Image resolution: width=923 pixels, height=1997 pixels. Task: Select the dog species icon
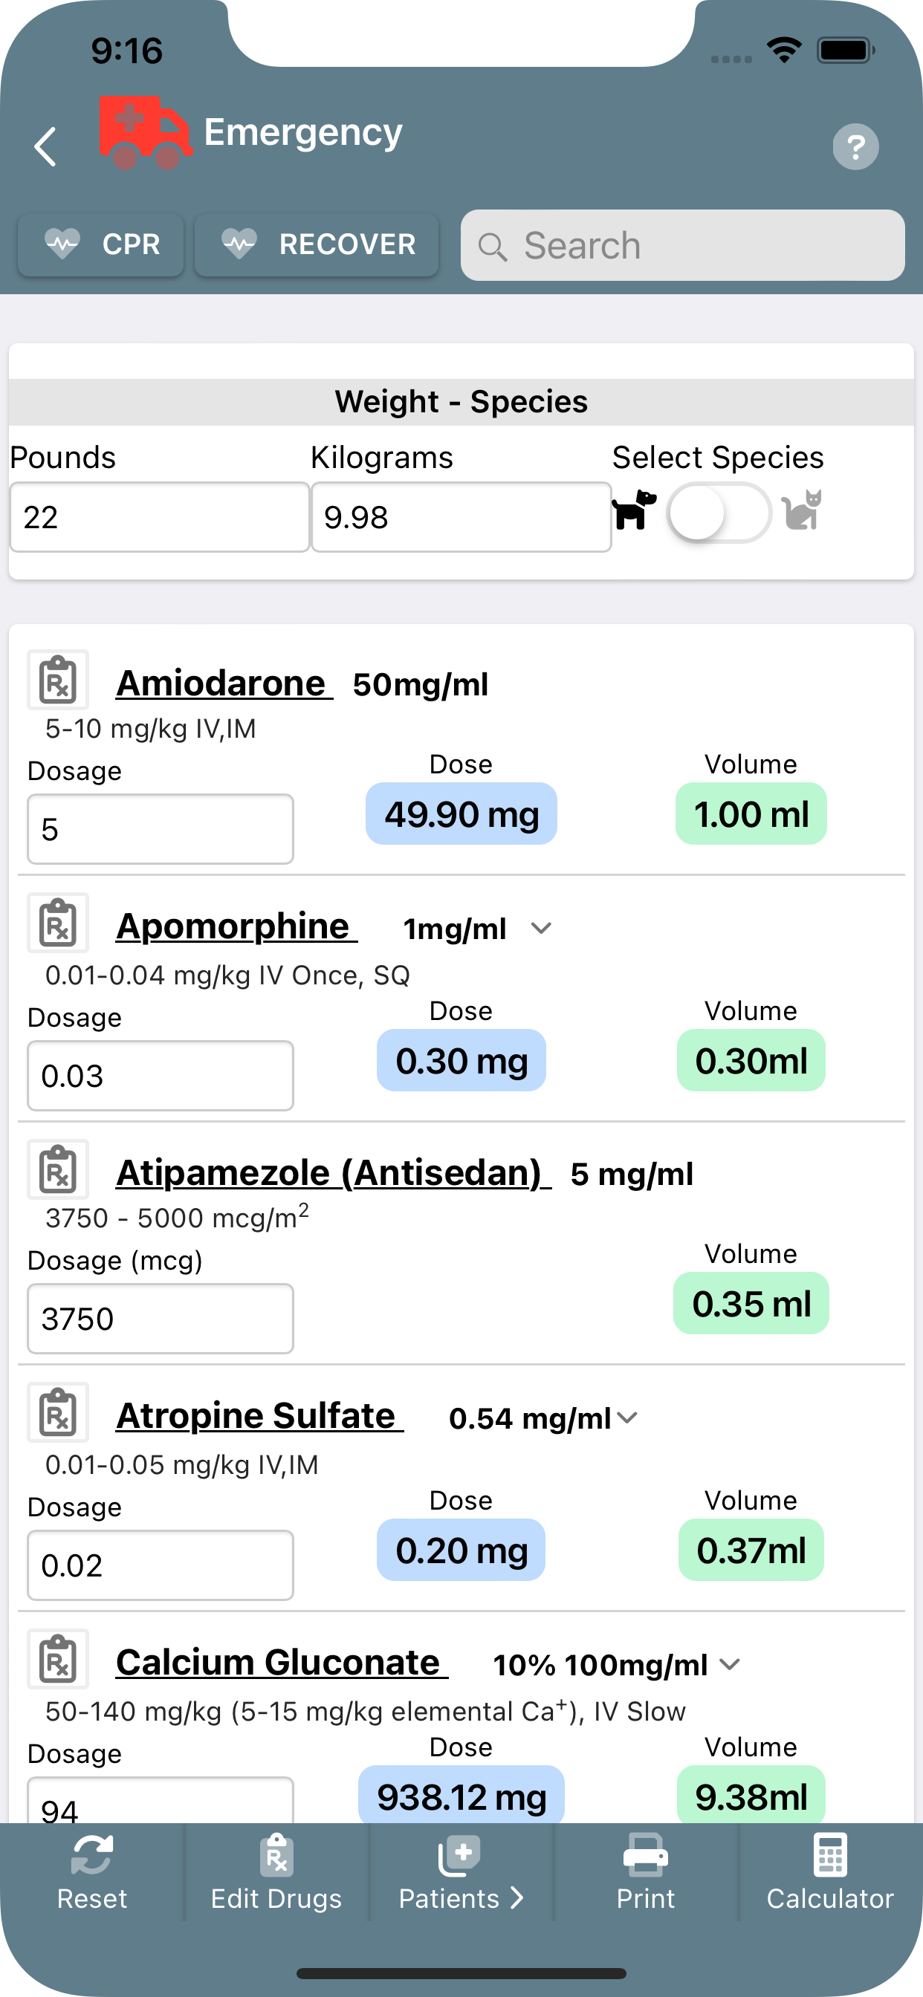click(633, 511)
